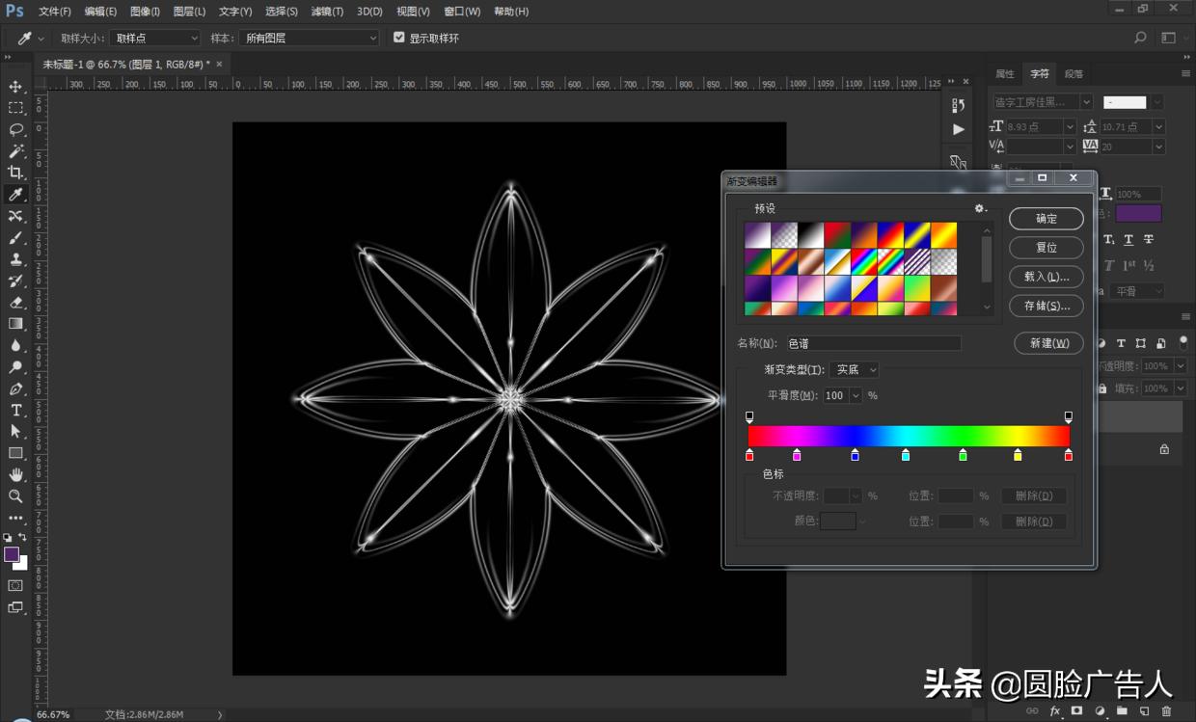Select the Move tool in the toolbar
Image resolution: width=1196 pixels, height=722 pixels.
14,86
